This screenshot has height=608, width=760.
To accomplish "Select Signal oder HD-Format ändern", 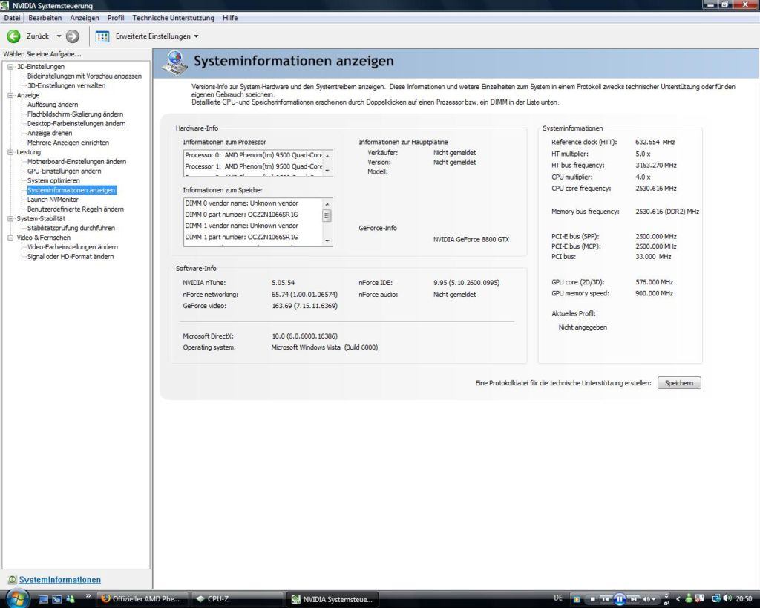I will point(71,256).
